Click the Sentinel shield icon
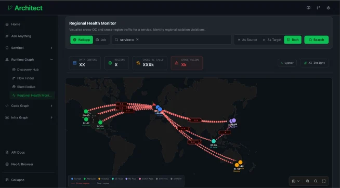 (x=7, y=48)
